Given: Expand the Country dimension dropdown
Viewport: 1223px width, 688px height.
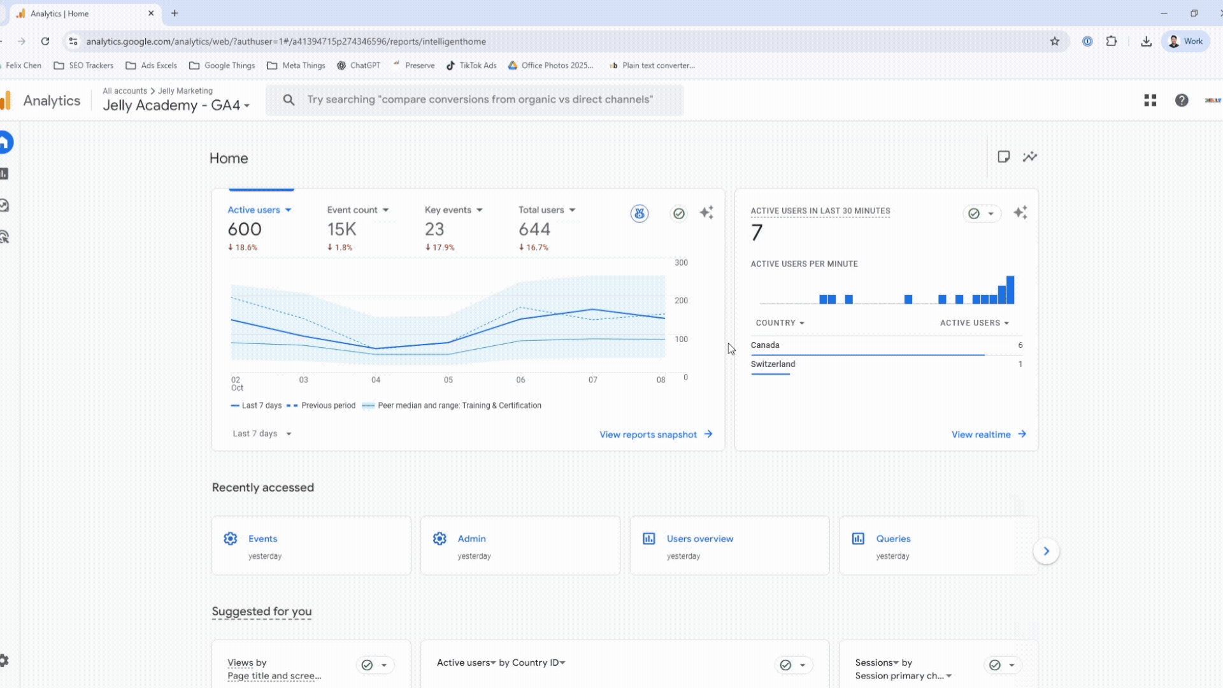Looking at the screenshot, I should [780, 323].
